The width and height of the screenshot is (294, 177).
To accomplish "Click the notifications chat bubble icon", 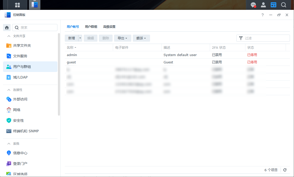I will click(x=253, y=5).
